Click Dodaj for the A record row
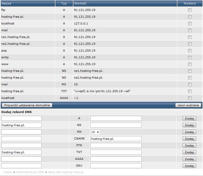 (189, 118)
